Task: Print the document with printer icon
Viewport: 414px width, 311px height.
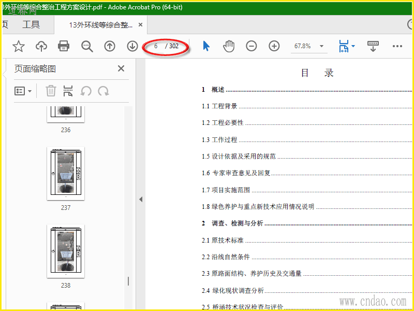Action: click(x=64, y=46)
